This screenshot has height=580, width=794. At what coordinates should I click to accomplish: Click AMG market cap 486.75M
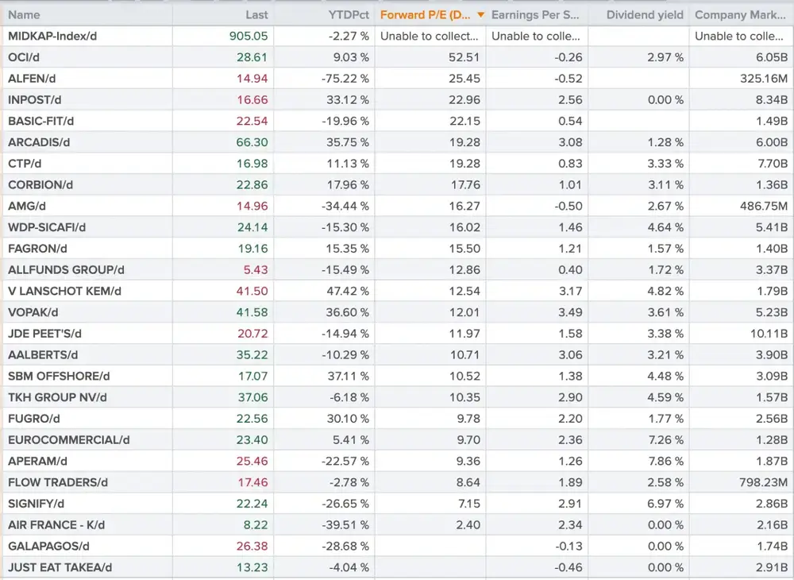764,206
